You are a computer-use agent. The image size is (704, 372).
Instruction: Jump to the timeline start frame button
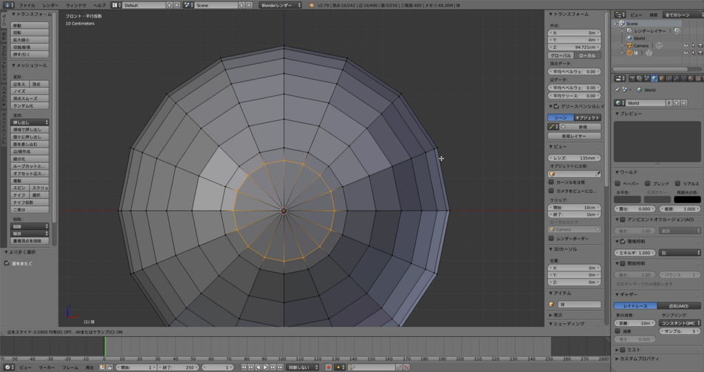tap(245, 368)
